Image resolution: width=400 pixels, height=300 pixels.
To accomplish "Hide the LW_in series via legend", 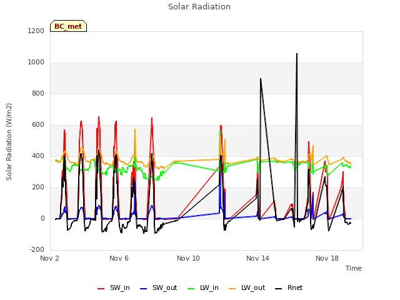I will pyautogui.click(x=203, y=287).
